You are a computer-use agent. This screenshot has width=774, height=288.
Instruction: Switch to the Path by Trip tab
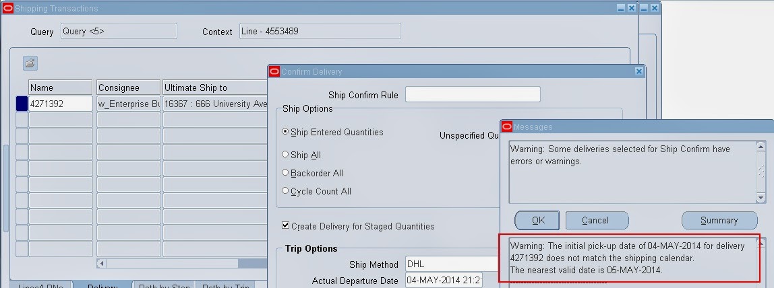pos(227,285)
